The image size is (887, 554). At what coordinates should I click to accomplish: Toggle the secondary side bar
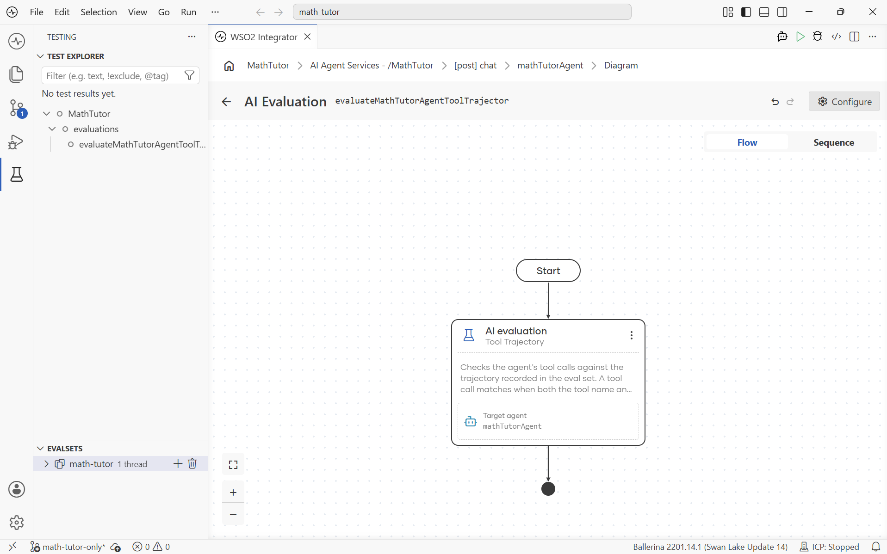(782, 12)
